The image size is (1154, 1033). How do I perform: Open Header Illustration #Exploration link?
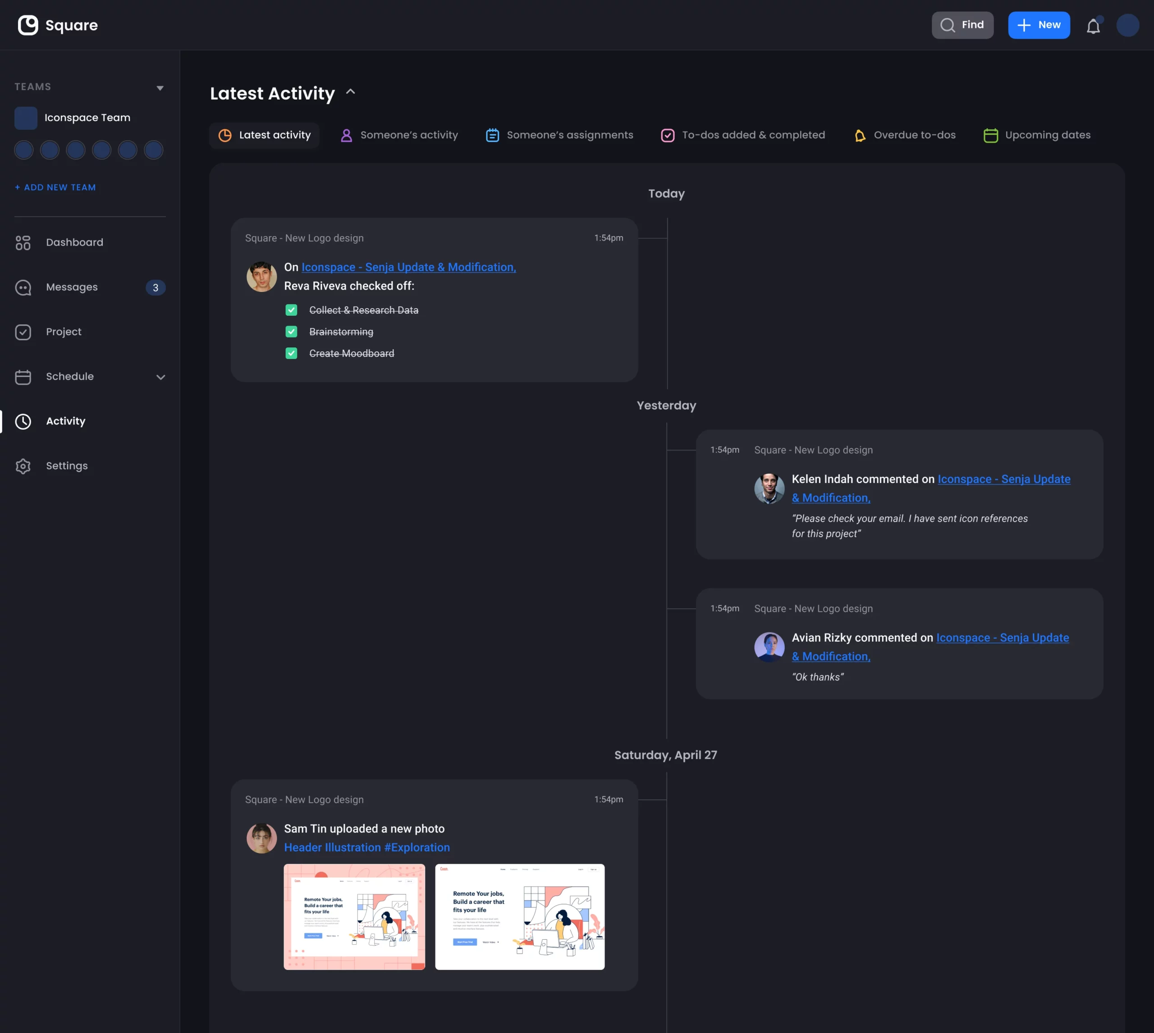(x=367, y=847)
